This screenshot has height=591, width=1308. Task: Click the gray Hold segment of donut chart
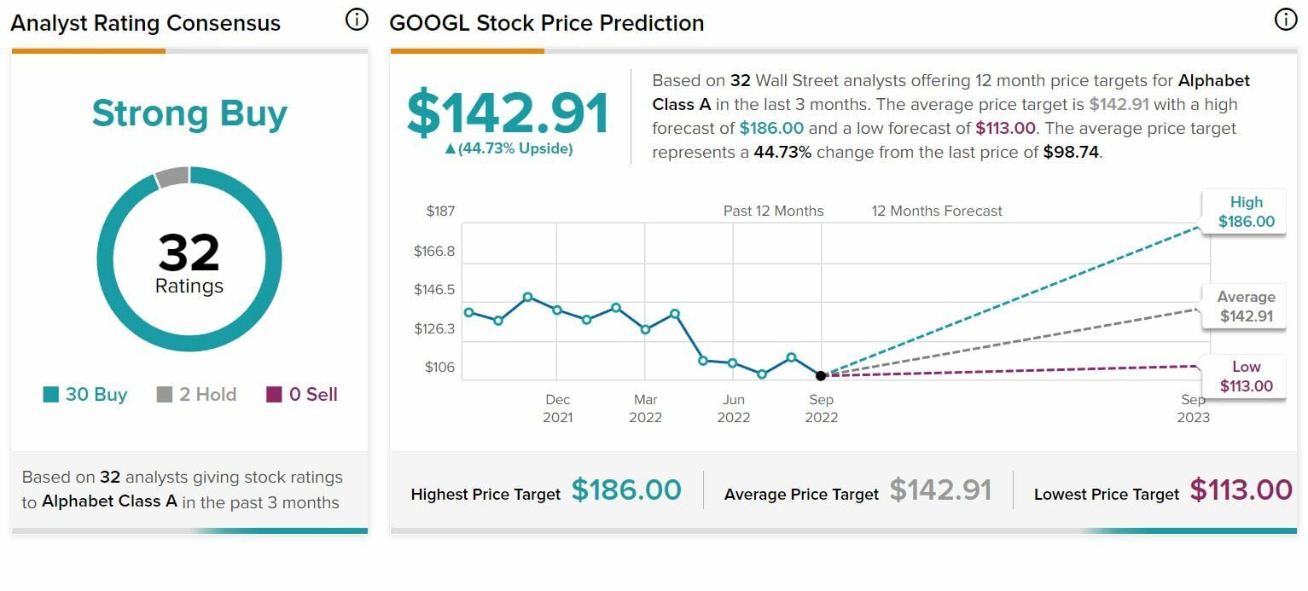[x=172, y=177]
